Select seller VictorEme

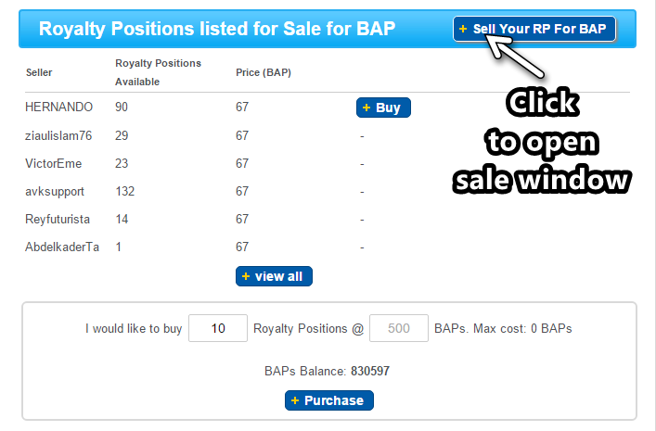[x=54, y=163]
